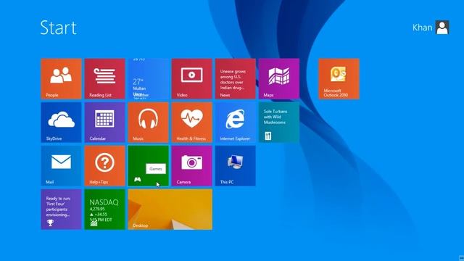Open the Music headphones tile
The image size is (464, 261).
[x=148, y=123]
